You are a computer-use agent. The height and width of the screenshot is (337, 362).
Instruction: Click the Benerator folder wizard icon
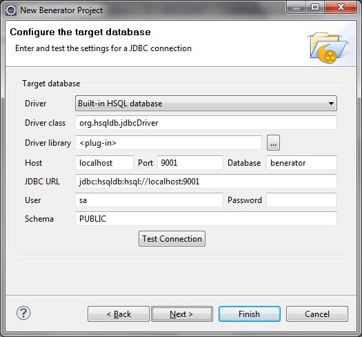328,48
